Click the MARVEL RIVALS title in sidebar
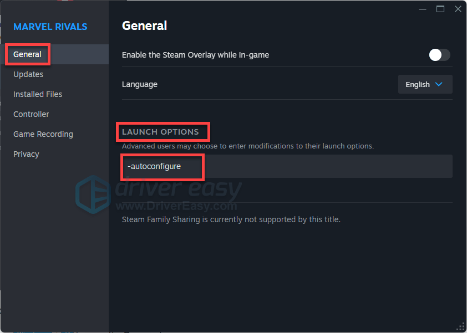This screenshot has height=333, width=467. 50,27
